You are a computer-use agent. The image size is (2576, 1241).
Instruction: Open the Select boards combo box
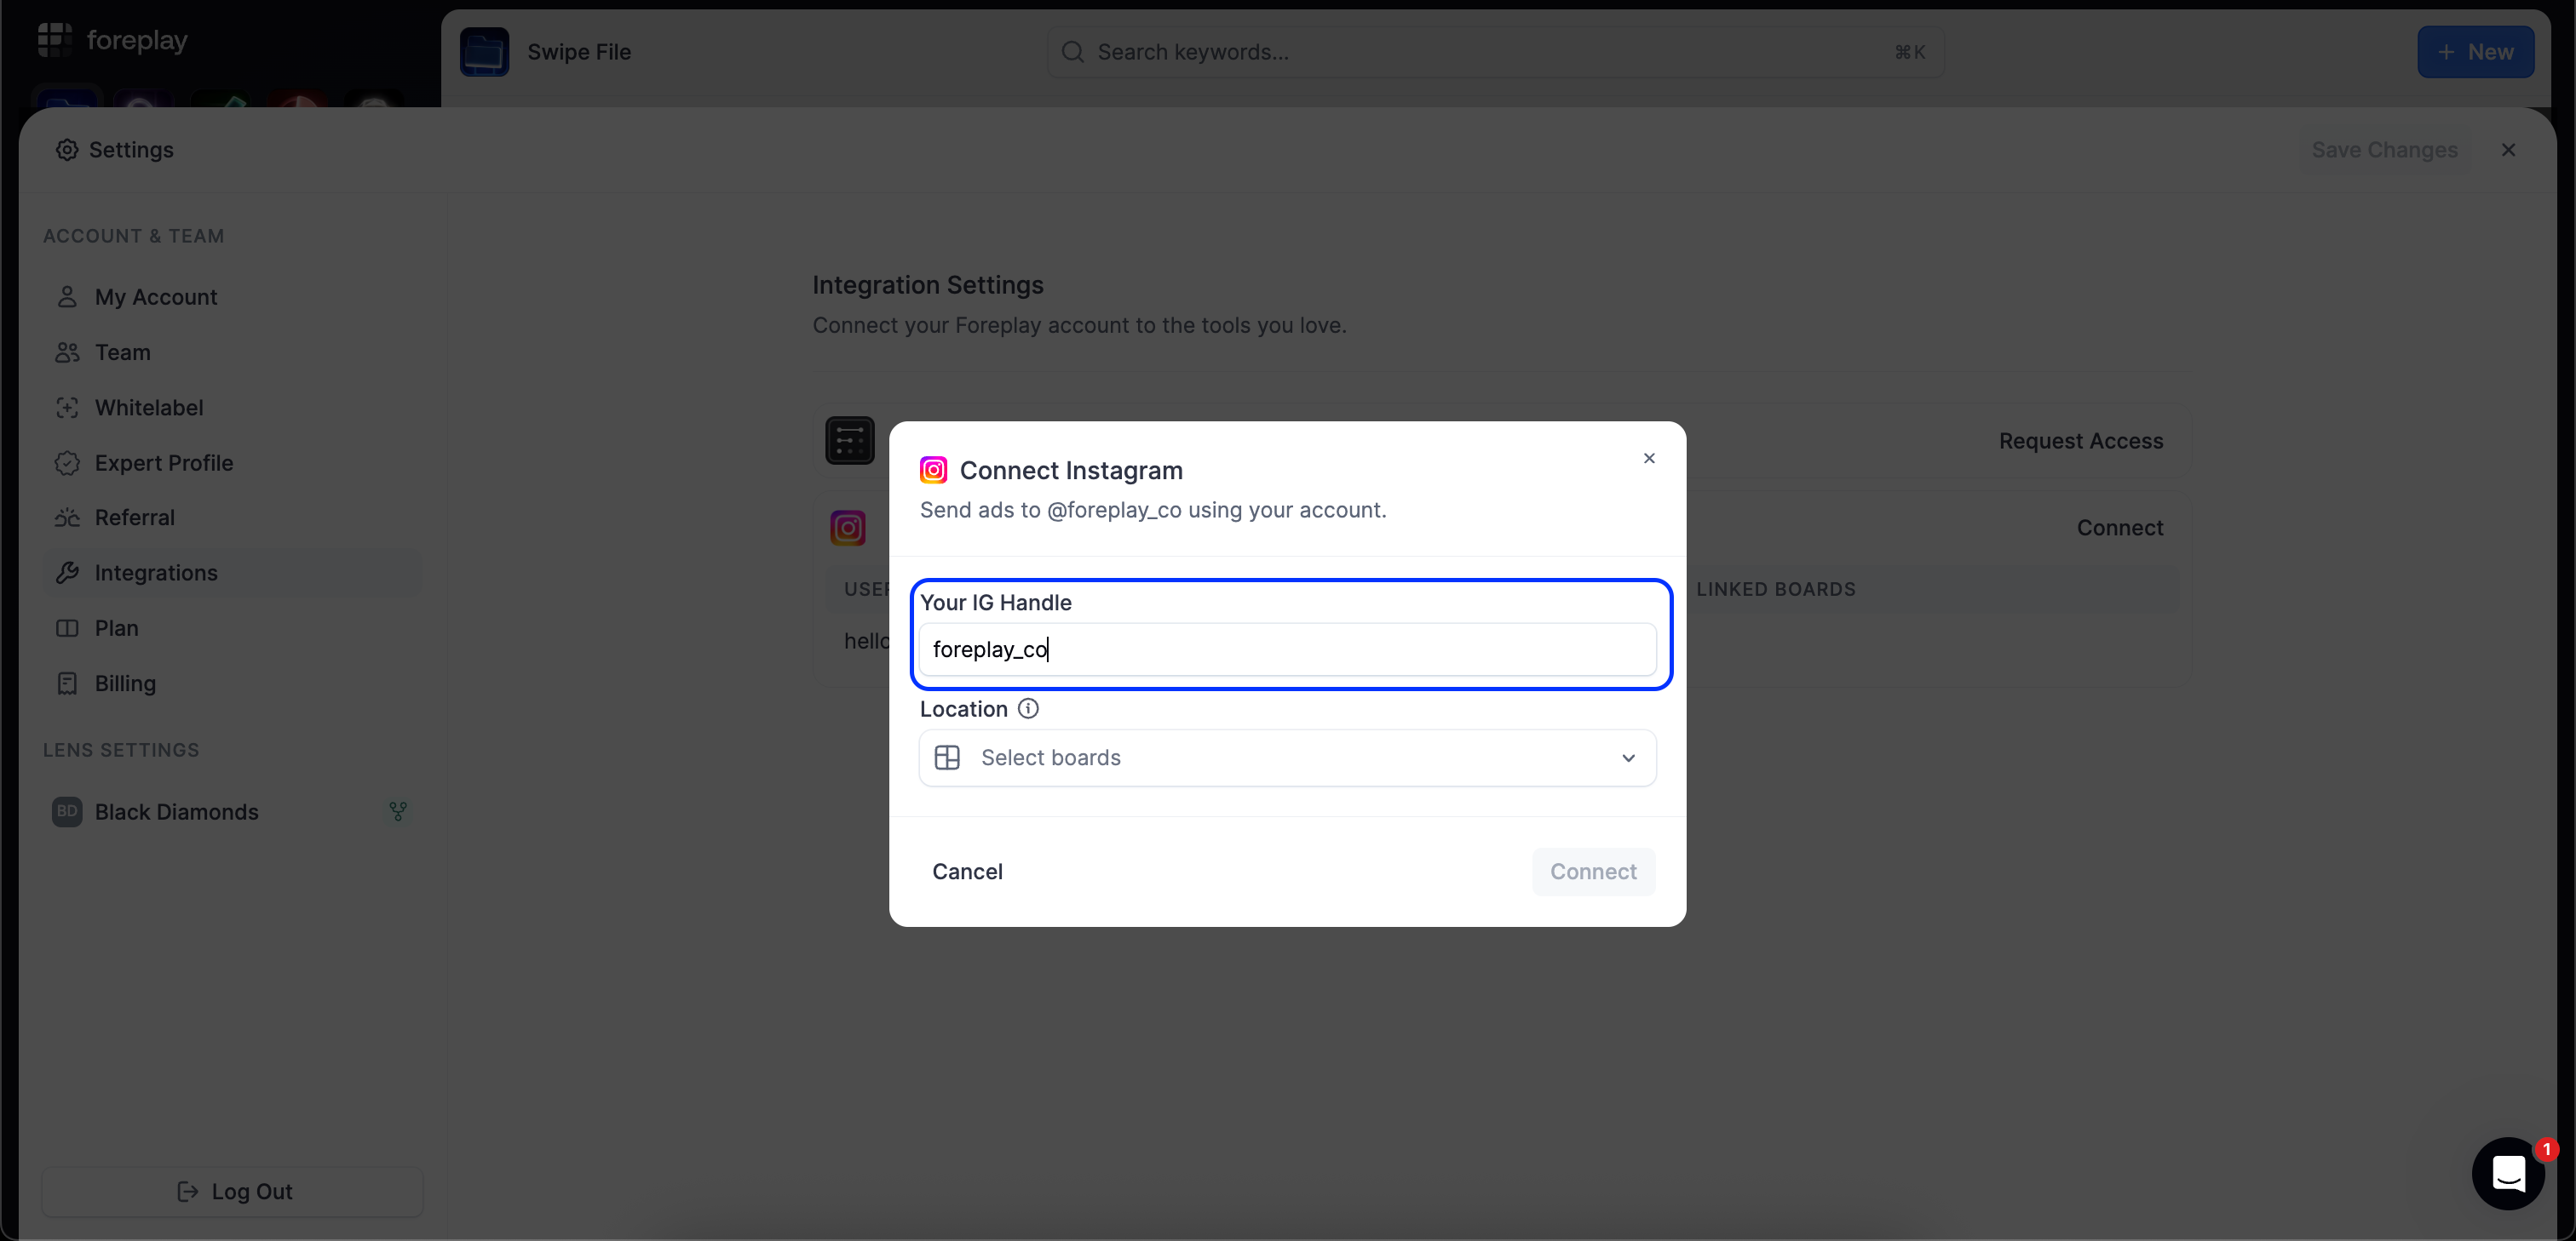tap(1287, 758)
